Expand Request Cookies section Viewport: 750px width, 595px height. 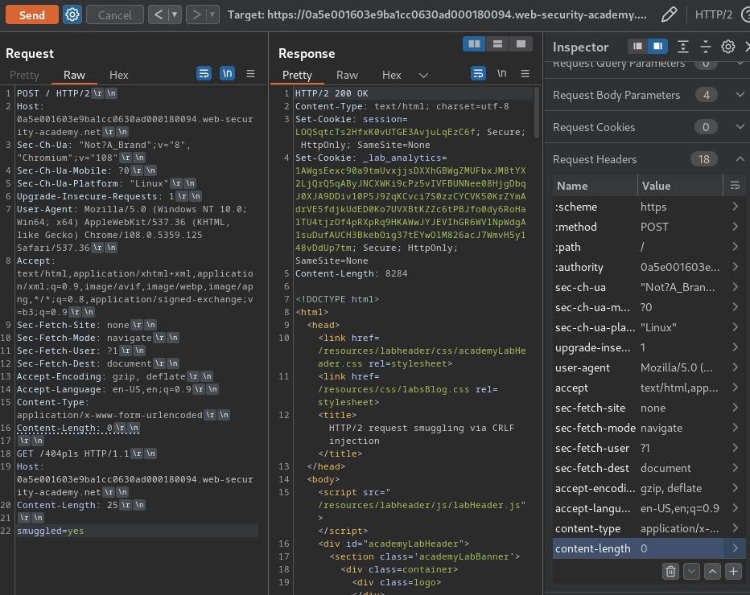(x=740, y=127)
